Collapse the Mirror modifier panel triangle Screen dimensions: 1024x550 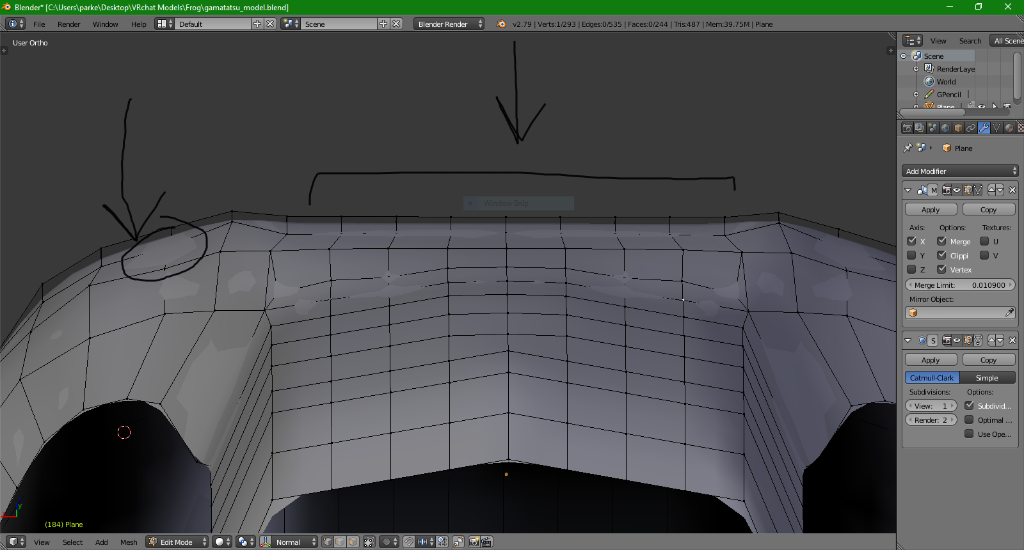(x=908, y=190)
